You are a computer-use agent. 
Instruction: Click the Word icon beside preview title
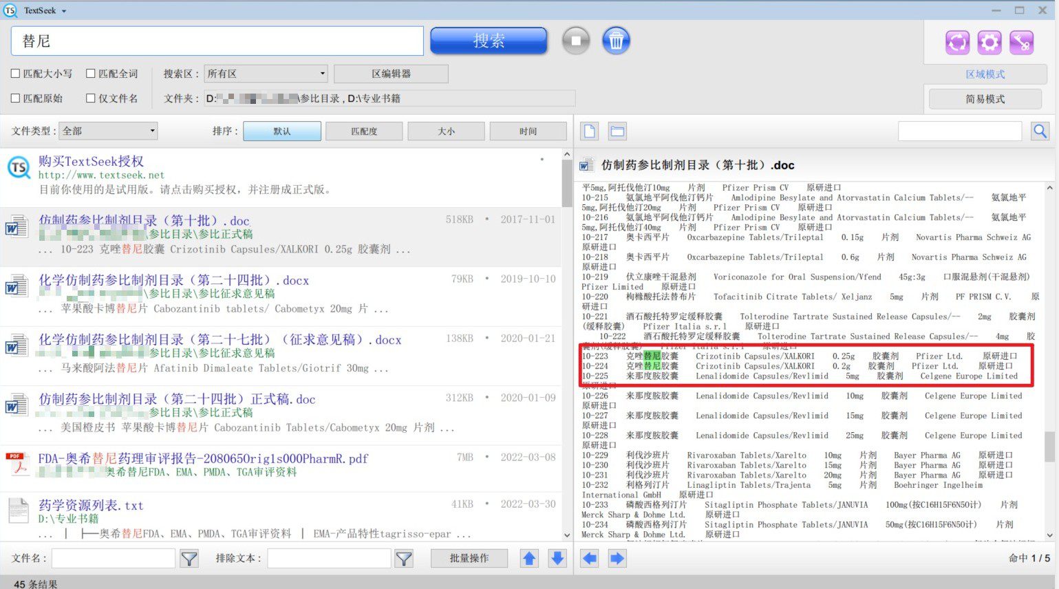pyautogui.click(x=587, y=165)
